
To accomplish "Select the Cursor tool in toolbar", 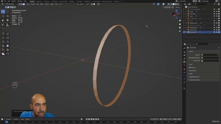I will (x=8, y=11).
